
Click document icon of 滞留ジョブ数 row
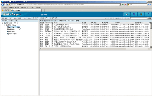tap(52, 42)
